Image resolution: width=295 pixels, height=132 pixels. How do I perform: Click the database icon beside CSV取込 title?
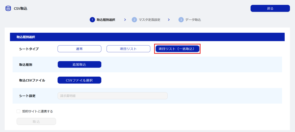click(x=8, y=8)
